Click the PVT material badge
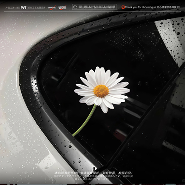This screenshot has width=185, height=185. [x=24, y=7]
